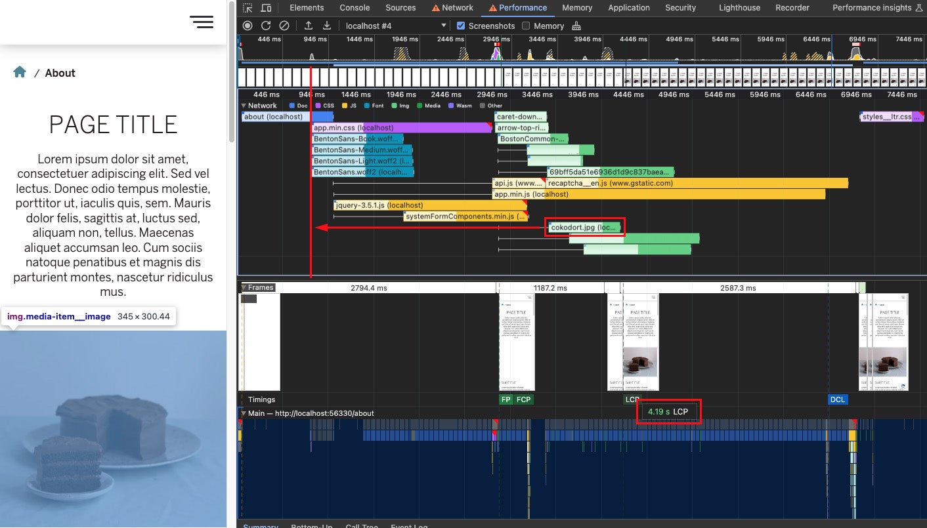Open the localhost #4 recording dropdown
This screenshot has height=528, width=927.
click(396, 26)
